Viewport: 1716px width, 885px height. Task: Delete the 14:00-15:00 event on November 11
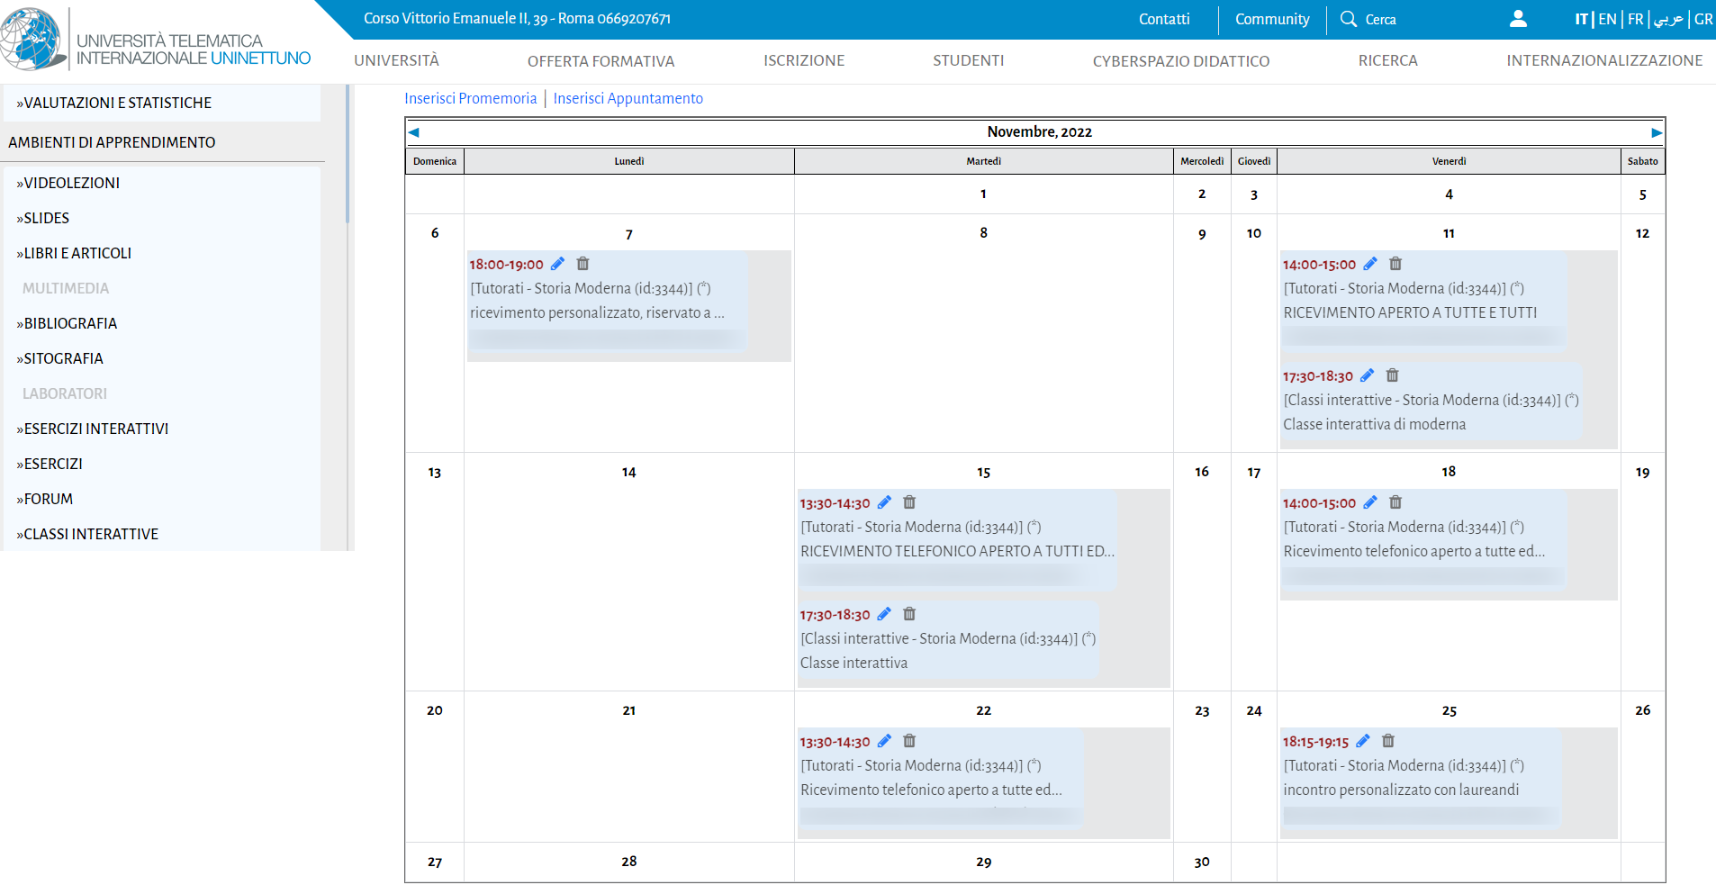tap(1395, 264)
